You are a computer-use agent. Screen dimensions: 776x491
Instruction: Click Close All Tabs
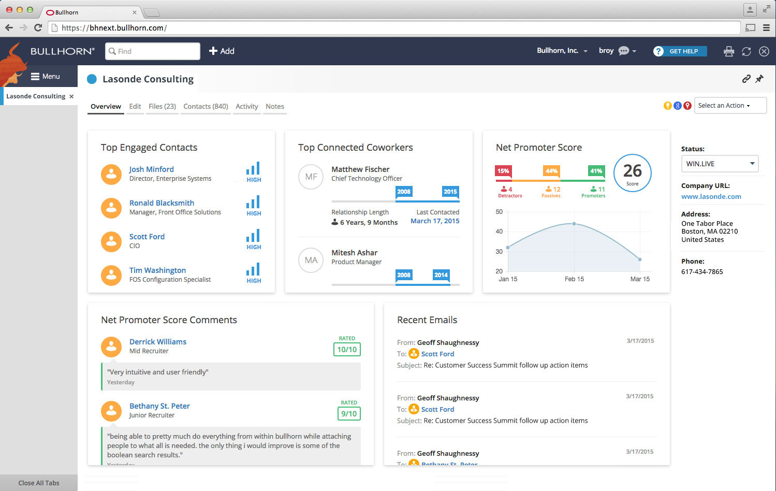39,483
